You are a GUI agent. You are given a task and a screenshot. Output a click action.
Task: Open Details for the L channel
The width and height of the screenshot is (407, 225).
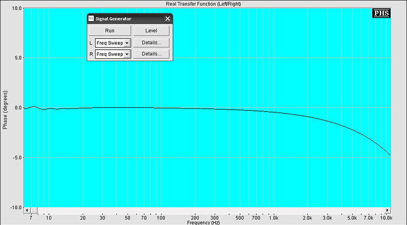152,43
